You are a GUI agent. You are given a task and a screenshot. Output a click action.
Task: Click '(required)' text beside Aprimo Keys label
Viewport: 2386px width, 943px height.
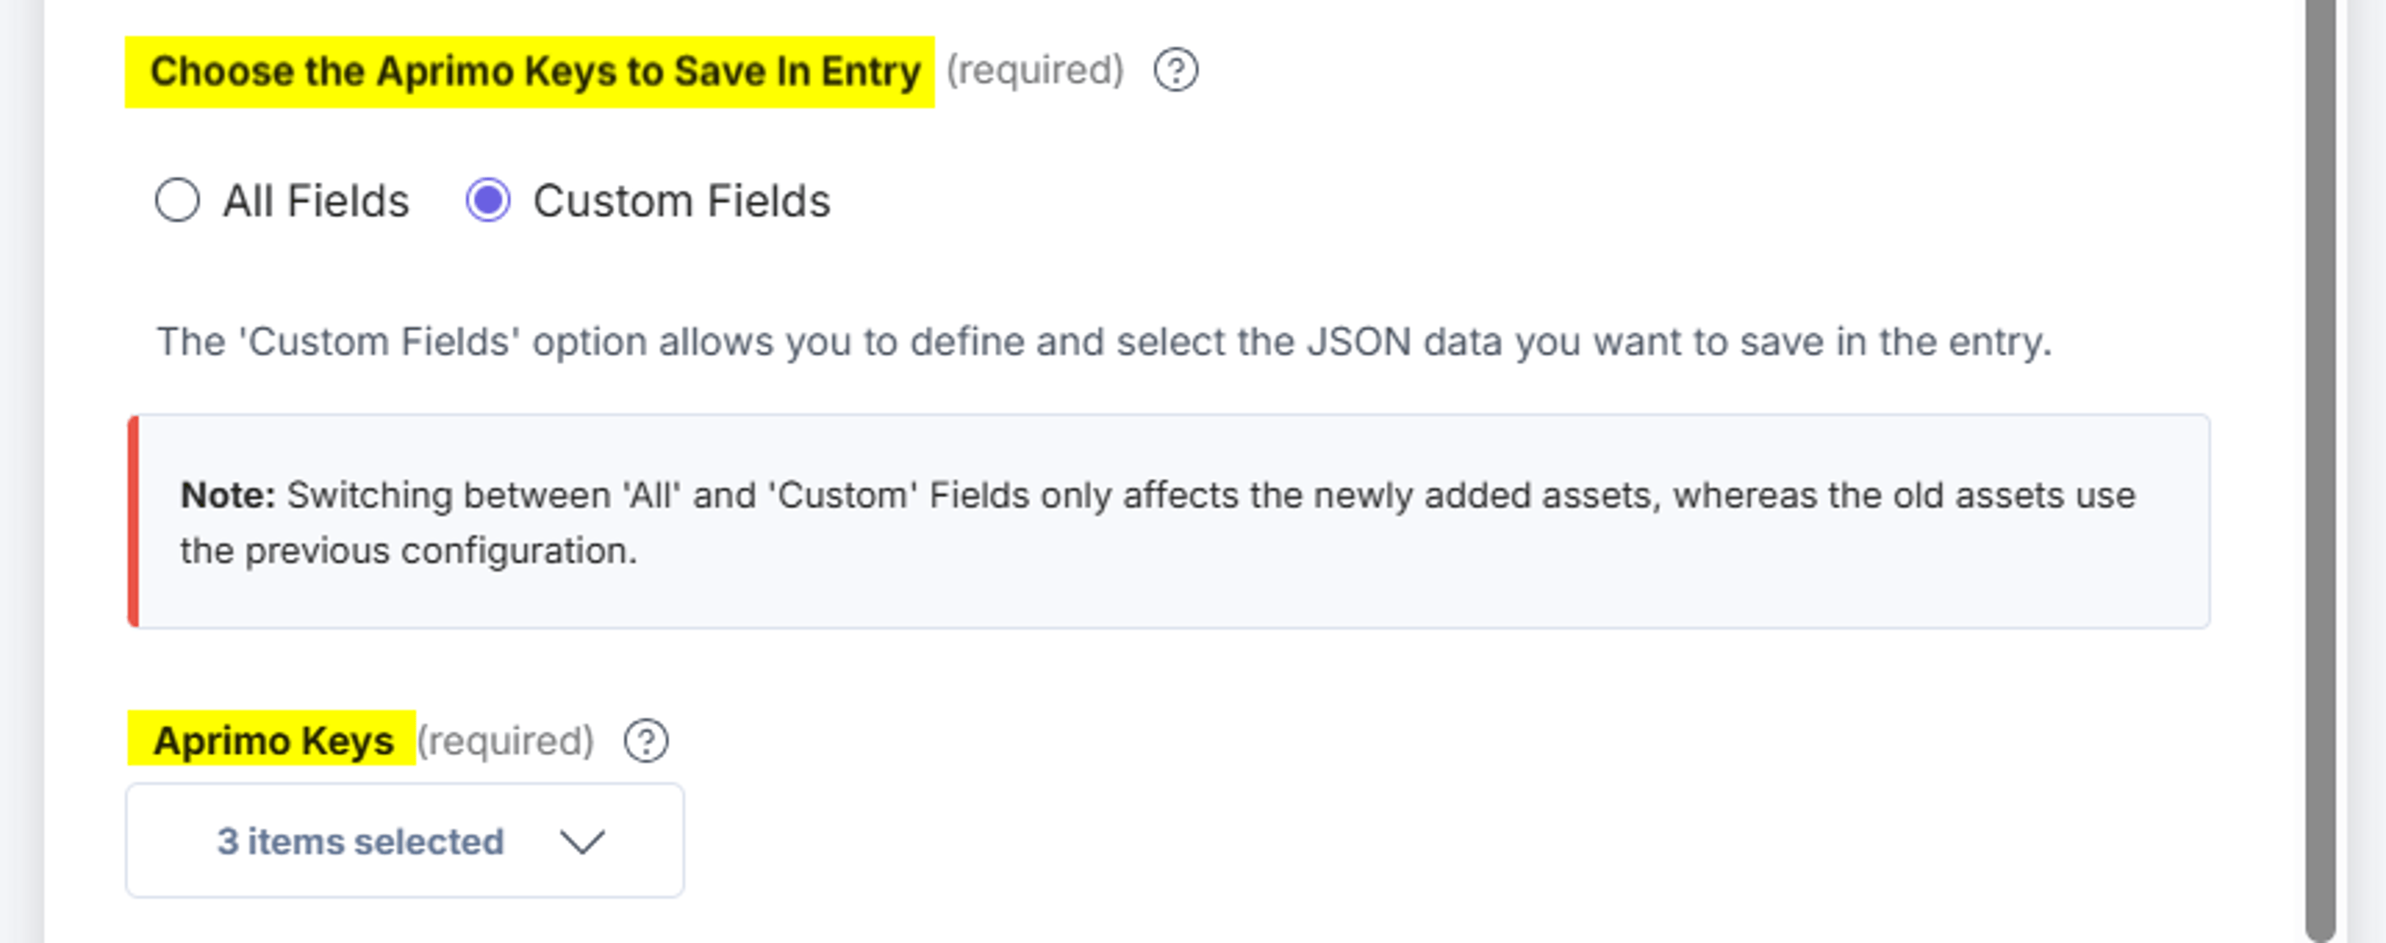[x=506, y=741]
